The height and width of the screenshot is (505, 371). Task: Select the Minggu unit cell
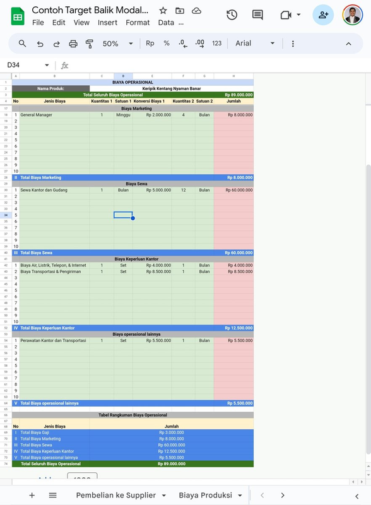pyautogui.click(x=123, y=115)
